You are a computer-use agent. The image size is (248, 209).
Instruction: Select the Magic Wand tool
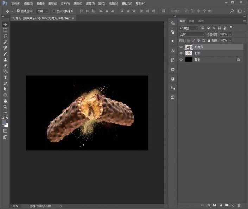click(x=5, y=42)
